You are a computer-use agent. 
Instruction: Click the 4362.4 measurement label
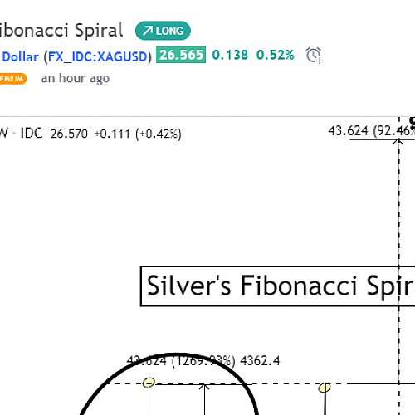click(260, 361)
